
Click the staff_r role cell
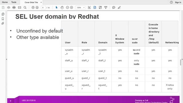tap(86, 62)
